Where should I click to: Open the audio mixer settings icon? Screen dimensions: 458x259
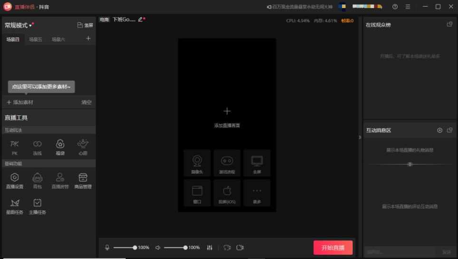pyautogui.click(x=210, y=248)
